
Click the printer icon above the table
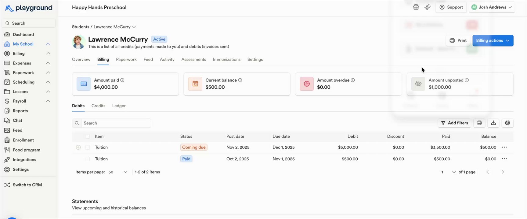[x=479, y=123]
